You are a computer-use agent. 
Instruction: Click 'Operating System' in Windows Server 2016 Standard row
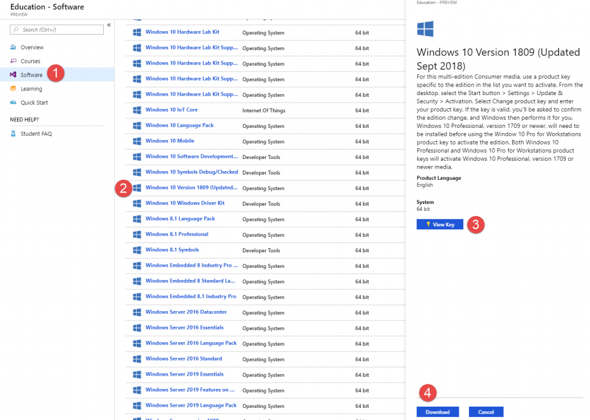click(x=263, y=360)
